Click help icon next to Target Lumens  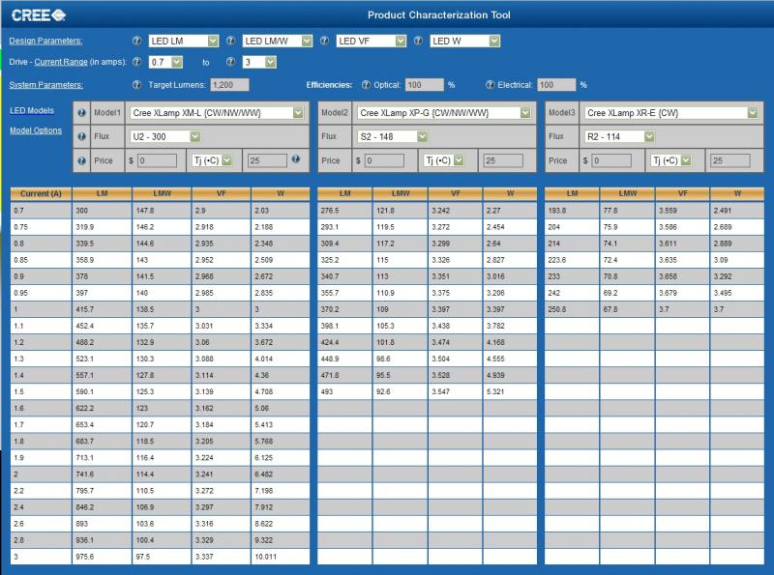click(136, 85)
